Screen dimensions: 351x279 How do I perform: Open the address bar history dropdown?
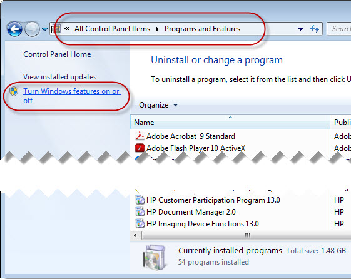300,29
